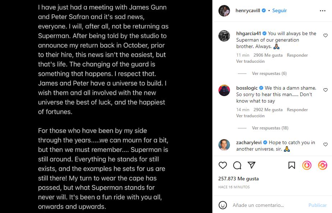Follow henrycavill via the 'Seguir' button

tap(280, 10)
